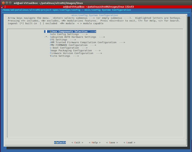Close the terminal window via red button
This screenshot has width=192, height=152.
[x=3, y=3]
